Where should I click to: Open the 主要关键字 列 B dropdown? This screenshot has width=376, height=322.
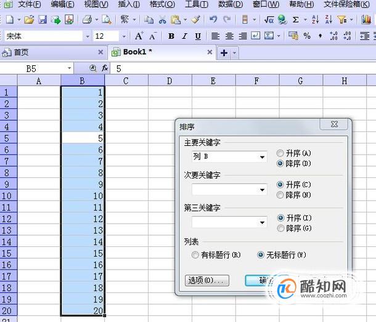(229, 157)
